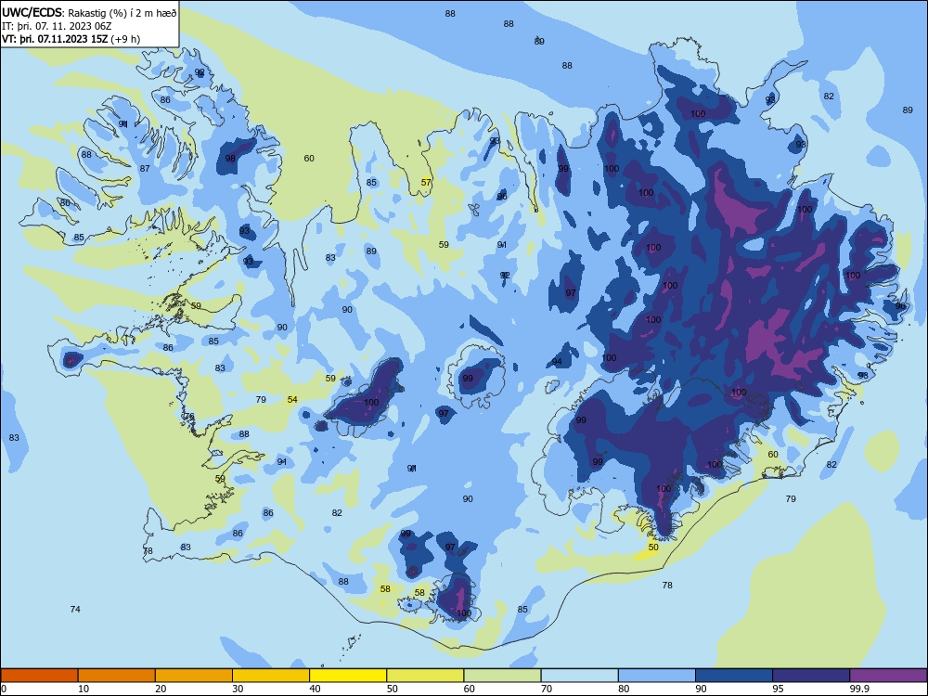Select the amber 30–40 legend swatch
928x696 pixels.
click(271, 676)
